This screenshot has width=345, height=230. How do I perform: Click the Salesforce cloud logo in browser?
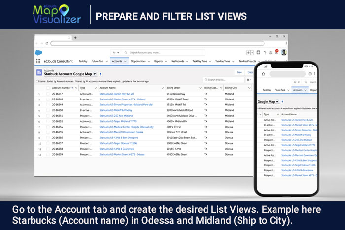coord(39,53)
